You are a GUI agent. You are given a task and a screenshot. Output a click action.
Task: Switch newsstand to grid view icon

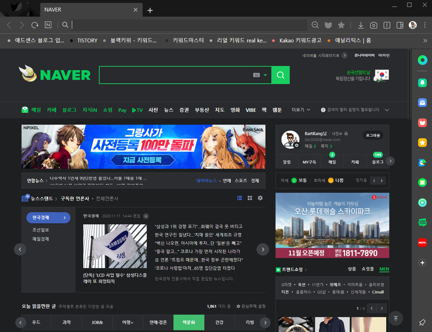pyautogui.click(x=250, y=198)
